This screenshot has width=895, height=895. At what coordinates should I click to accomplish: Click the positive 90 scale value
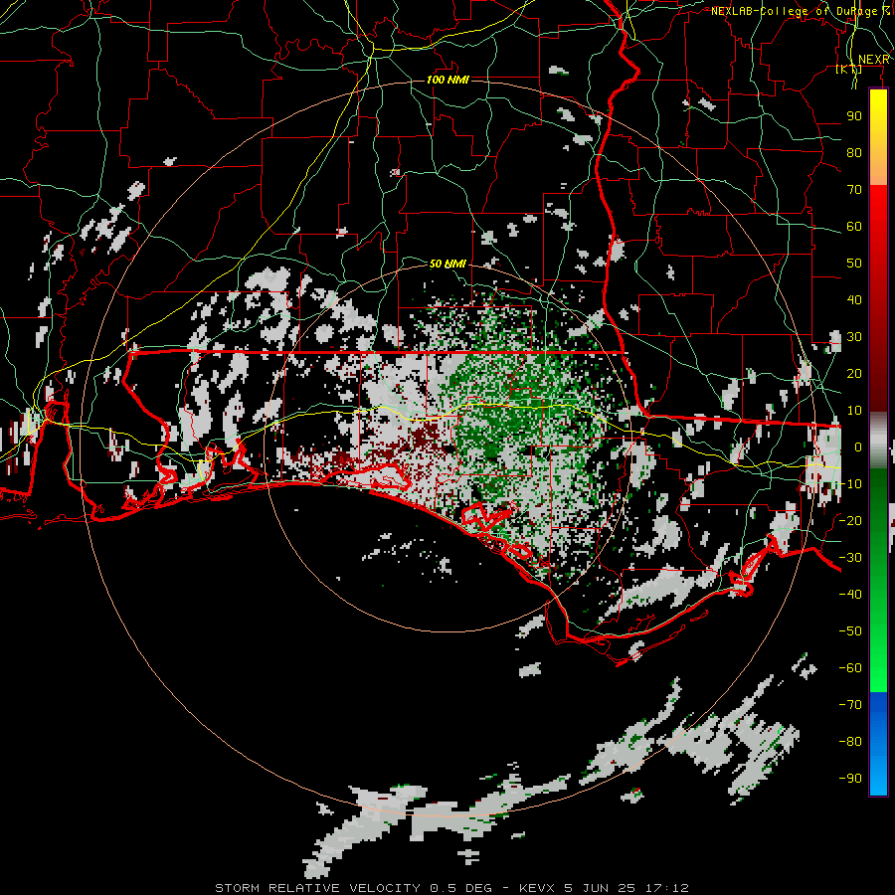pos(854,116)
